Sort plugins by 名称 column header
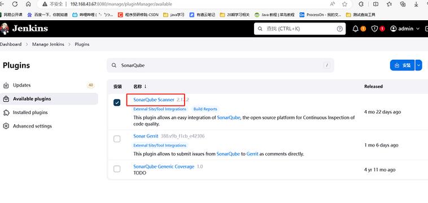The image size is (428, 203). point(140,87)
